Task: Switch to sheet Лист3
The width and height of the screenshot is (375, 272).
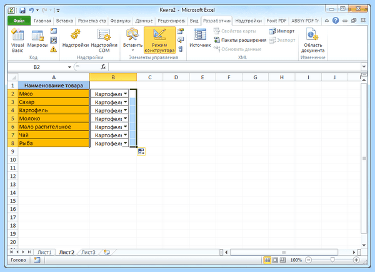Action: click(88, 252)
